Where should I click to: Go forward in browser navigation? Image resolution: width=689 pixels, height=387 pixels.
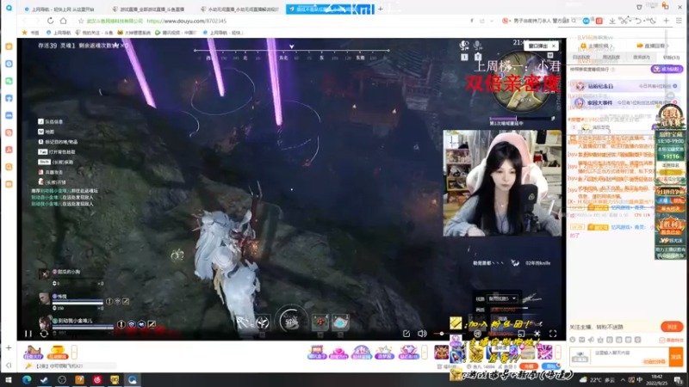[x=37, y=21]
